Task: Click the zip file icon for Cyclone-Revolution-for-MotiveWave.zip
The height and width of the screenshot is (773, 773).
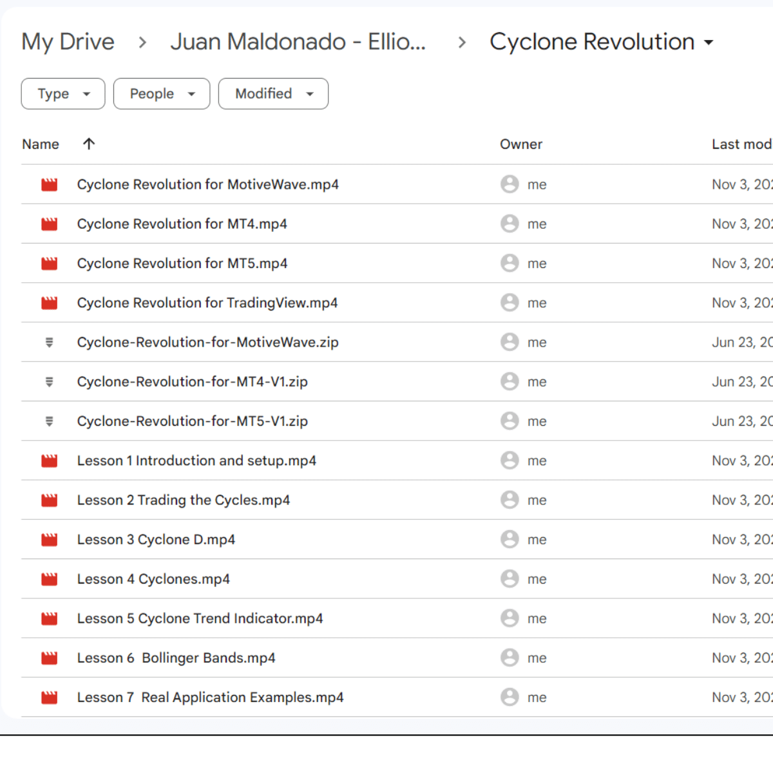Action: pos(50,343)
